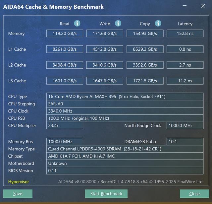Click the Close button at bottom right
The image size is (212, 204).
click(194, 194)
